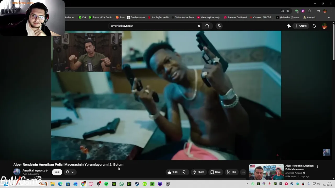Open the YouTube Create menu
335x188 pixels.
pos(300,26)
